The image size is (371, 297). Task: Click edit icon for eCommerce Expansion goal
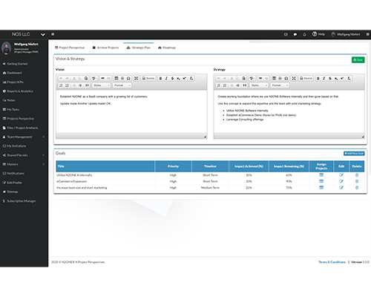[x=341, y=181]
